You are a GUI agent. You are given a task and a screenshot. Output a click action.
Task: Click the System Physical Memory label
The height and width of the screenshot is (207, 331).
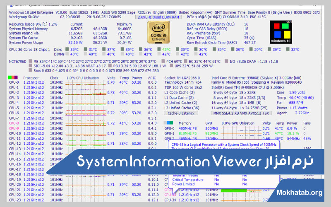28,29
